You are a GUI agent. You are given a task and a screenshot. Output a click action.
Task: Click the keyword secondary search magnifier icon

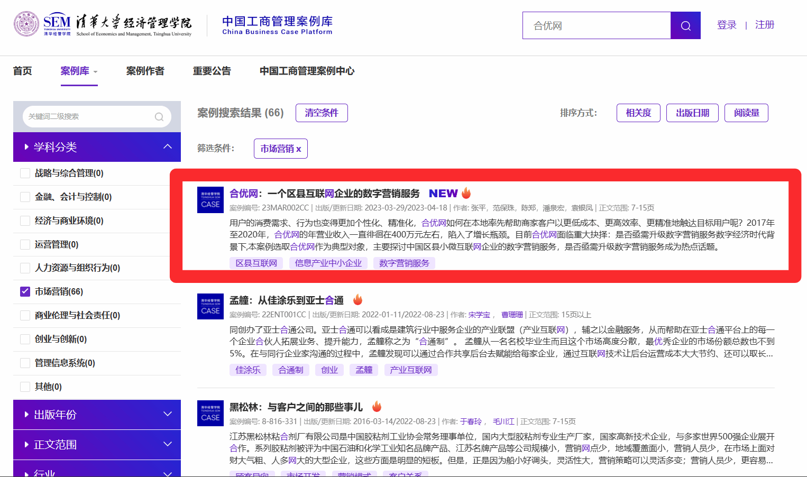159,117
